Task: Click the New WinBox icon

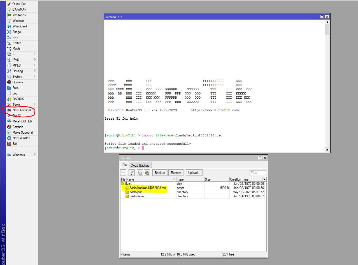Action: [x=9, y=138]
